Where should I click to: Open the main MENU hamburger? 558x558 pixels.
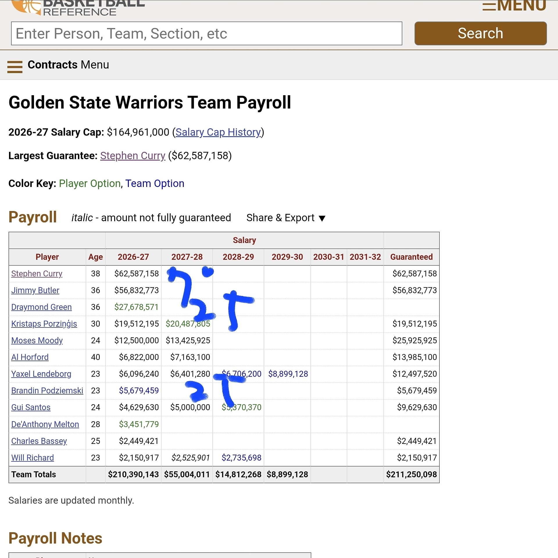click(x=514, y=5)
